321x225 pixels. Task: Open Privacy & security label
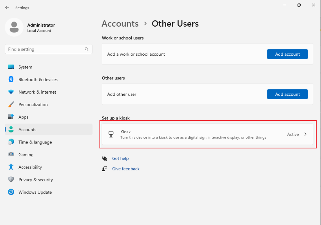(x=36, y=180)
